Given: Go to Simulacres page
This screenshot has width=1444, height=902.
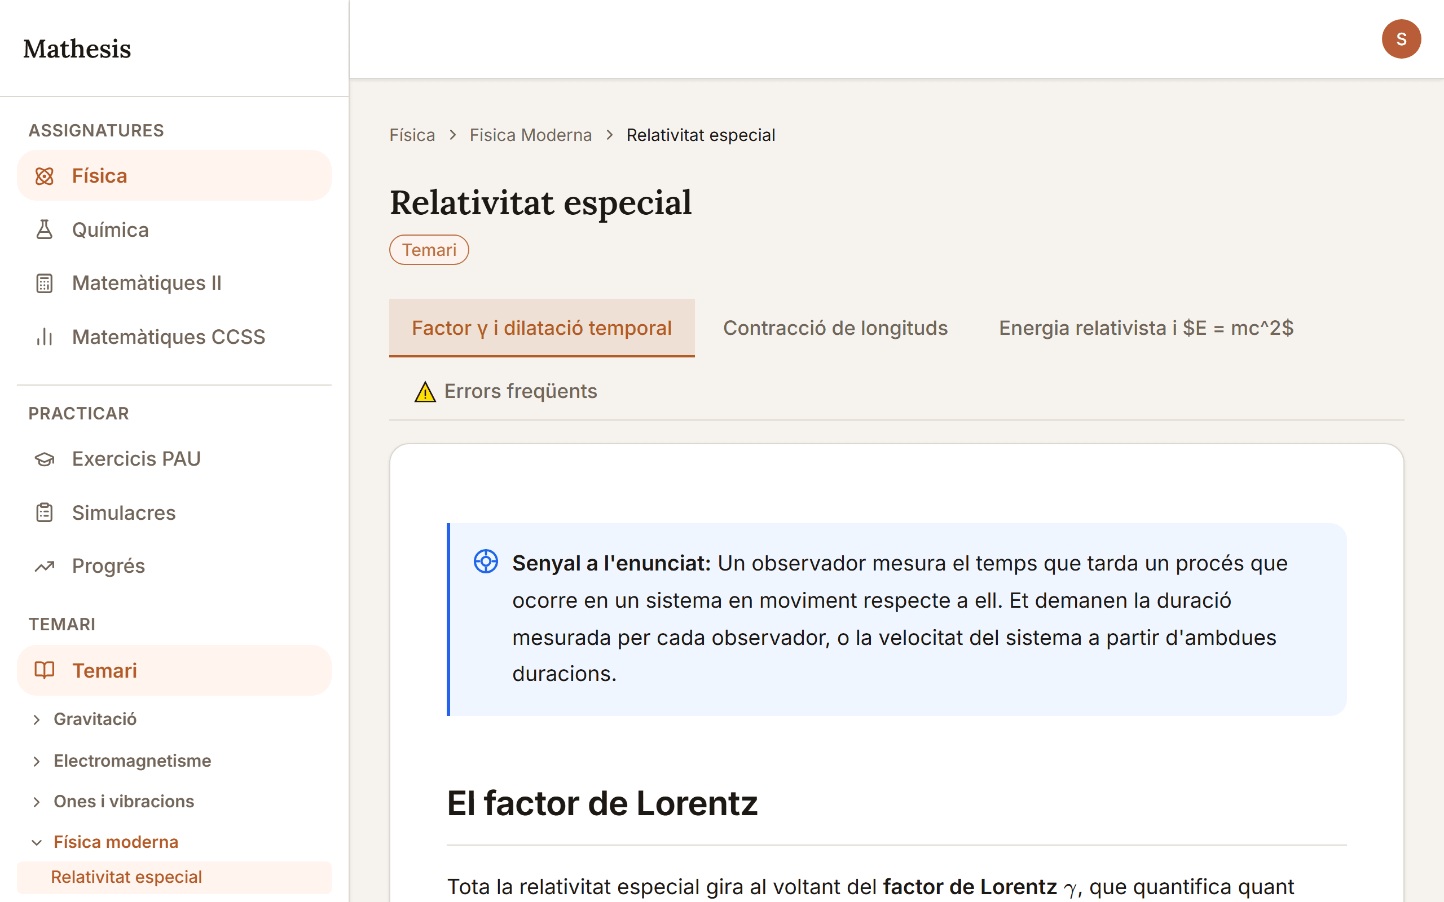Looking at the screenshot, I should 174,512.
